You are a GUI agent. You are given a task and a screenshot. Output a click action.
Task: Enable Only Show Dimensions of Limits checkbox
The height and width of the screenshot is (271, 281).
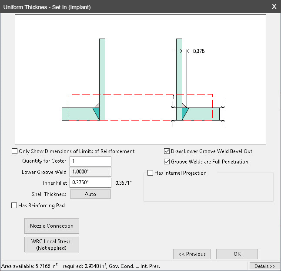click(x=14, y=151)
